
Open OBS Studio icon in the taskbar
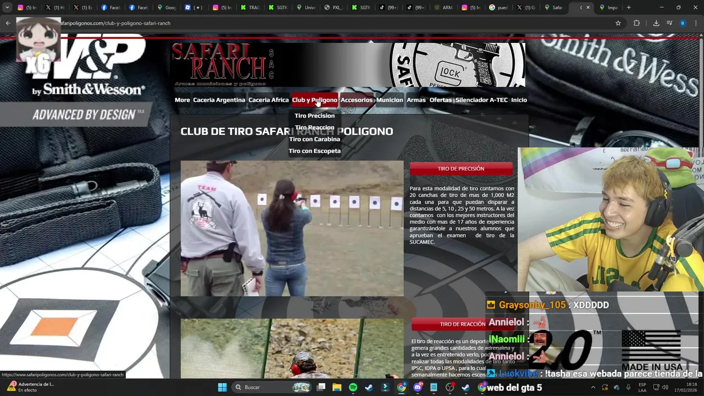[450, 387]
